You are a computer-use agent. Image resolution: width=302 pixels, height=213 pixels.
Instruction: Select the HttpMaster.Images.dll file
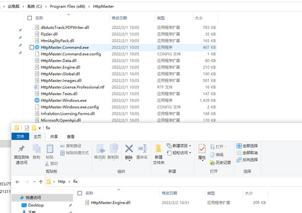(x=61, y=81)
